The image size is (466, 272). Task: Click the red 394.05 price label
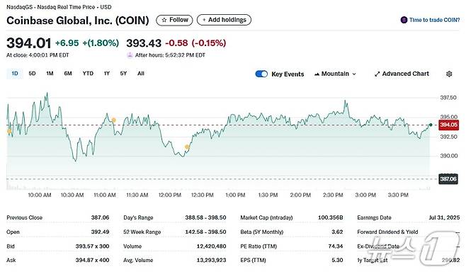click(x=448, y=125)
